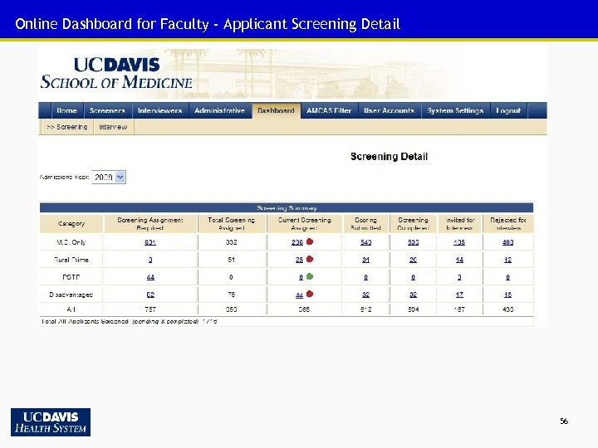Open the Screeners tab
This screenshot has width=598, height=448.
click(107, 110)
